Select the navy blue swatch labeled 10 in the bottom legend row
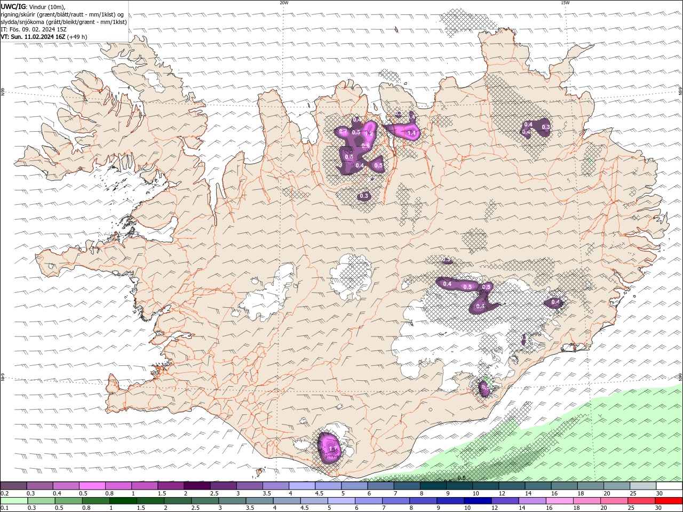This screenshot has height=512, width=683. pyautogui.click(x=477, y=501)
